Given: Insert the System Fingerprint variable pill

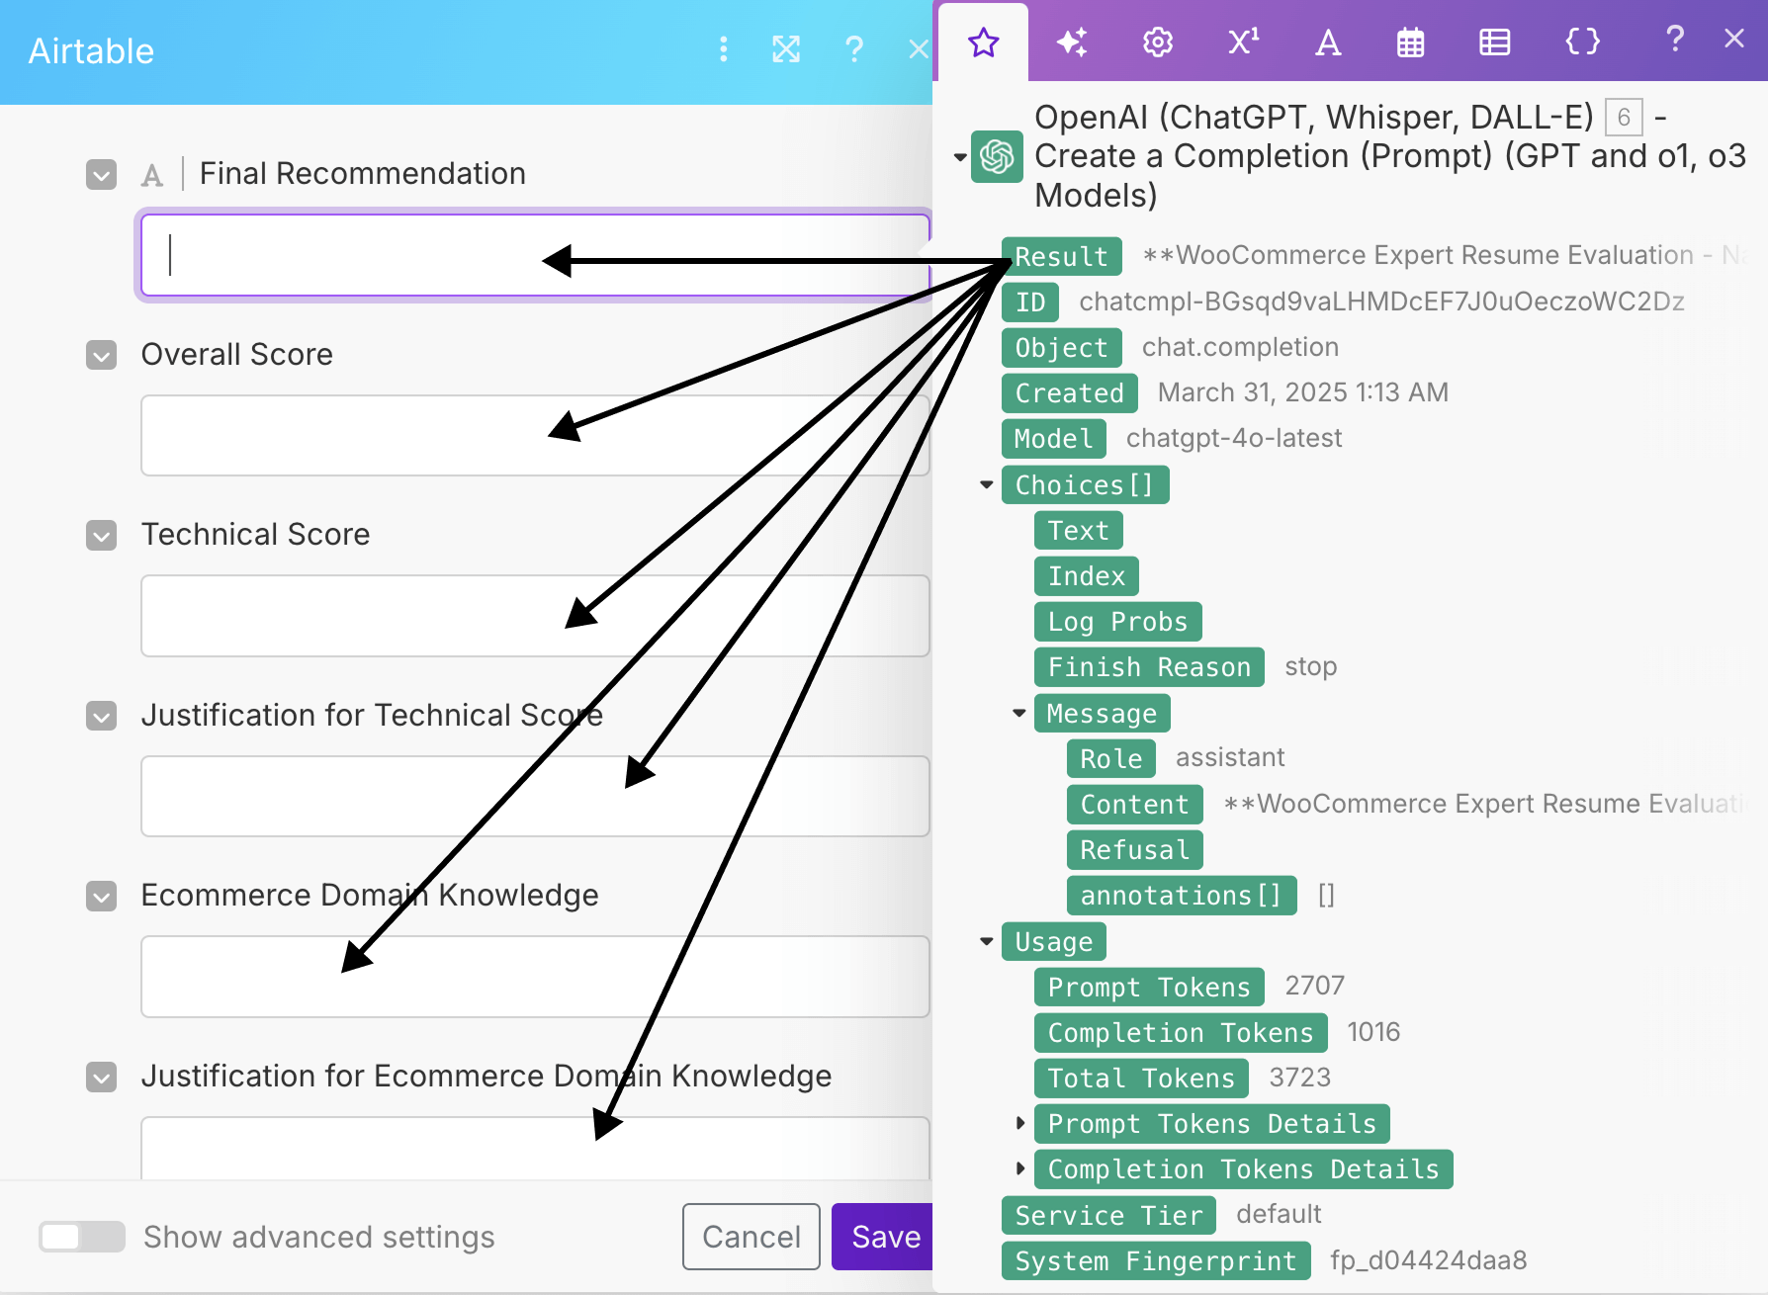Looking at the screenshot, I should tap(1156, 1260).
